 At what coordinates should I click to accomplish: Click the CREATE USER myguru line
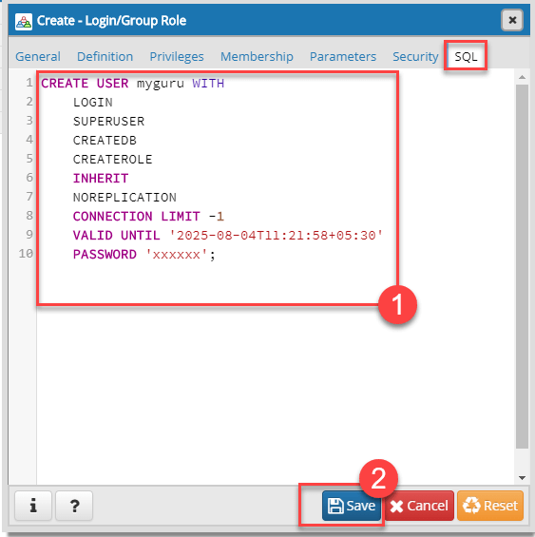tap(132, 84)
